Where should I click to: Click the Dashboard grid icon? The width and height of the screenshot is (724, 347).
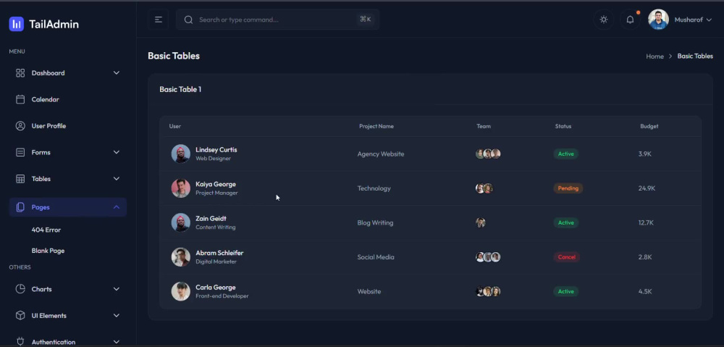20,73
